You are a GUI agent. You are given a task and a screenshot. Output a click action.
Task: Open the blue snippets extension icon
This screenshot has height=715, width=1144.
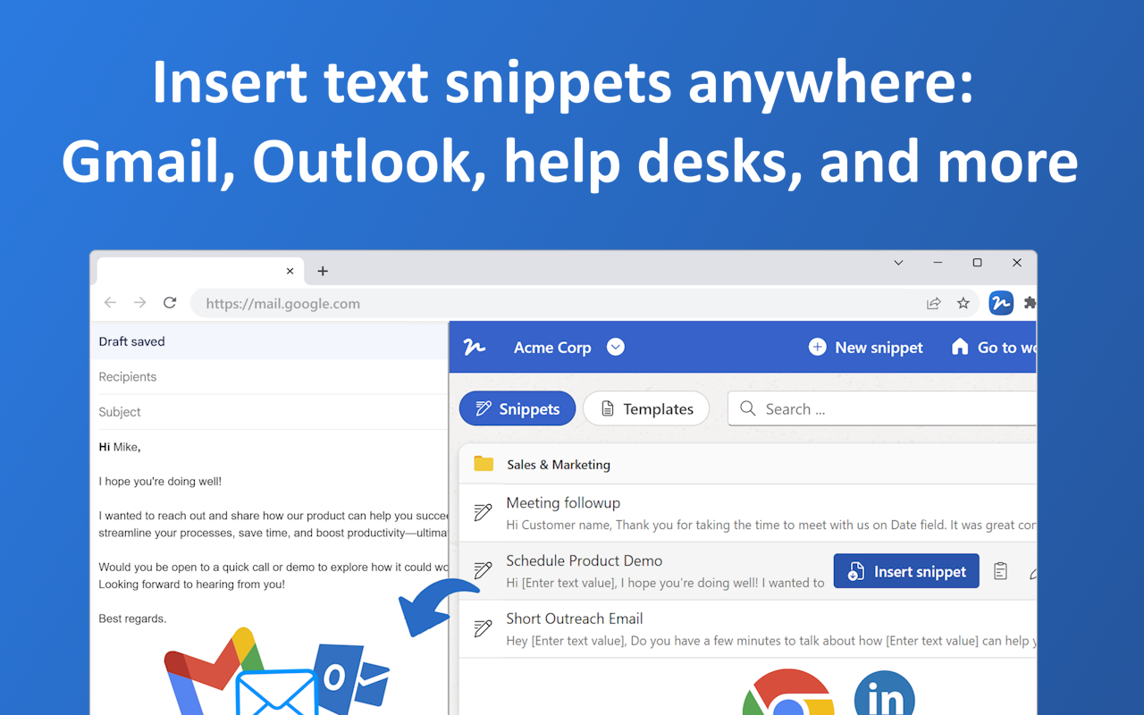1001,303
